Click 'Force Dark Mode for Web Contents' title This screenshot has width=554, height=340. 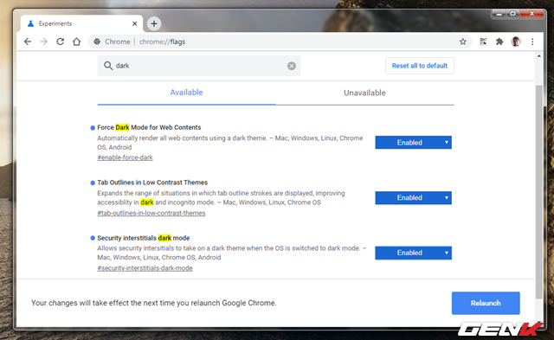pyautogui.click(x=149, y=127)
